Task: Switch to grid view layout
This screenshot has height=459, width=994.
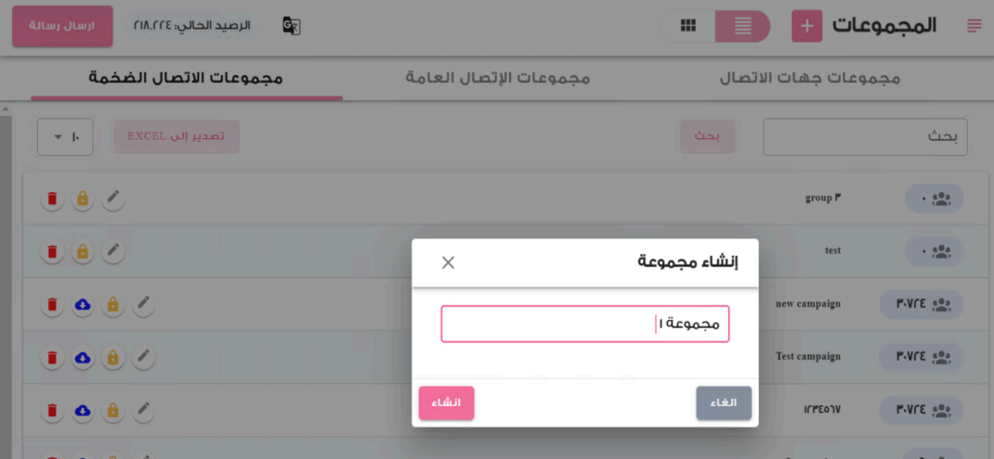Action: [x=687, y=26]
